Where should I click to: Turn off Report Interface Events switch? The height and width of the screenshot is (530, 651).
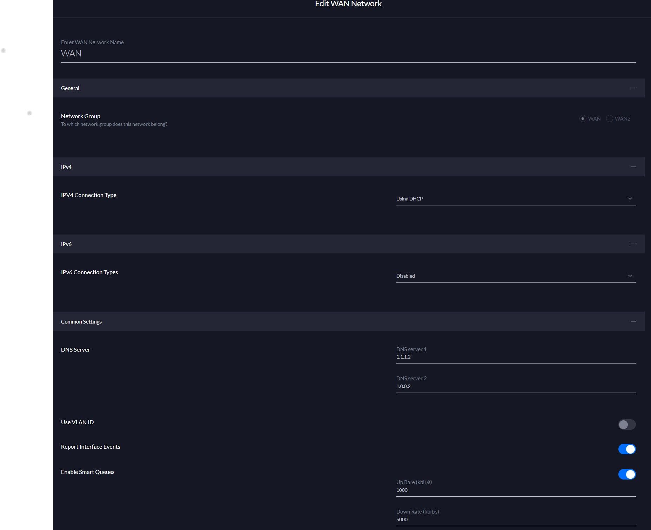pos(626,449)
